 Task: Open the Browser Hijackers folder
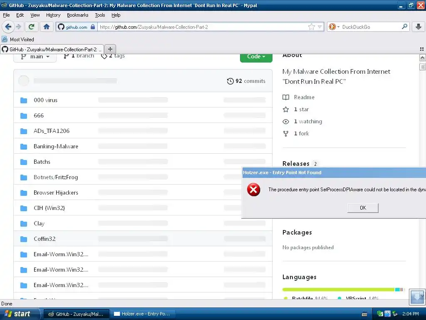tap(56, 192)
